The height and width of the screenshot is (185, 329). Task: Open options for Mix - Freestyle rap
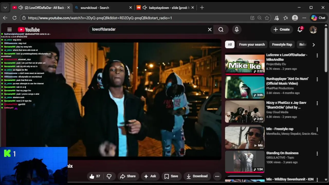click(317, 129)
